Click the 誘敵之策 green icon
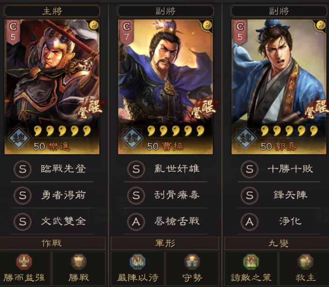 coord(251,262)
